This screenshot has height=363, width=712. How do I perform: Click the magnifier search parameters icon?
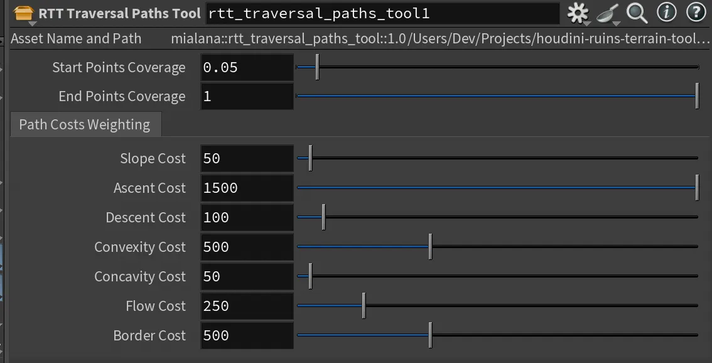click(637, 13)
